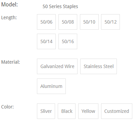
Task: Pick Aluminum as the material
Action: click(51, 86)
